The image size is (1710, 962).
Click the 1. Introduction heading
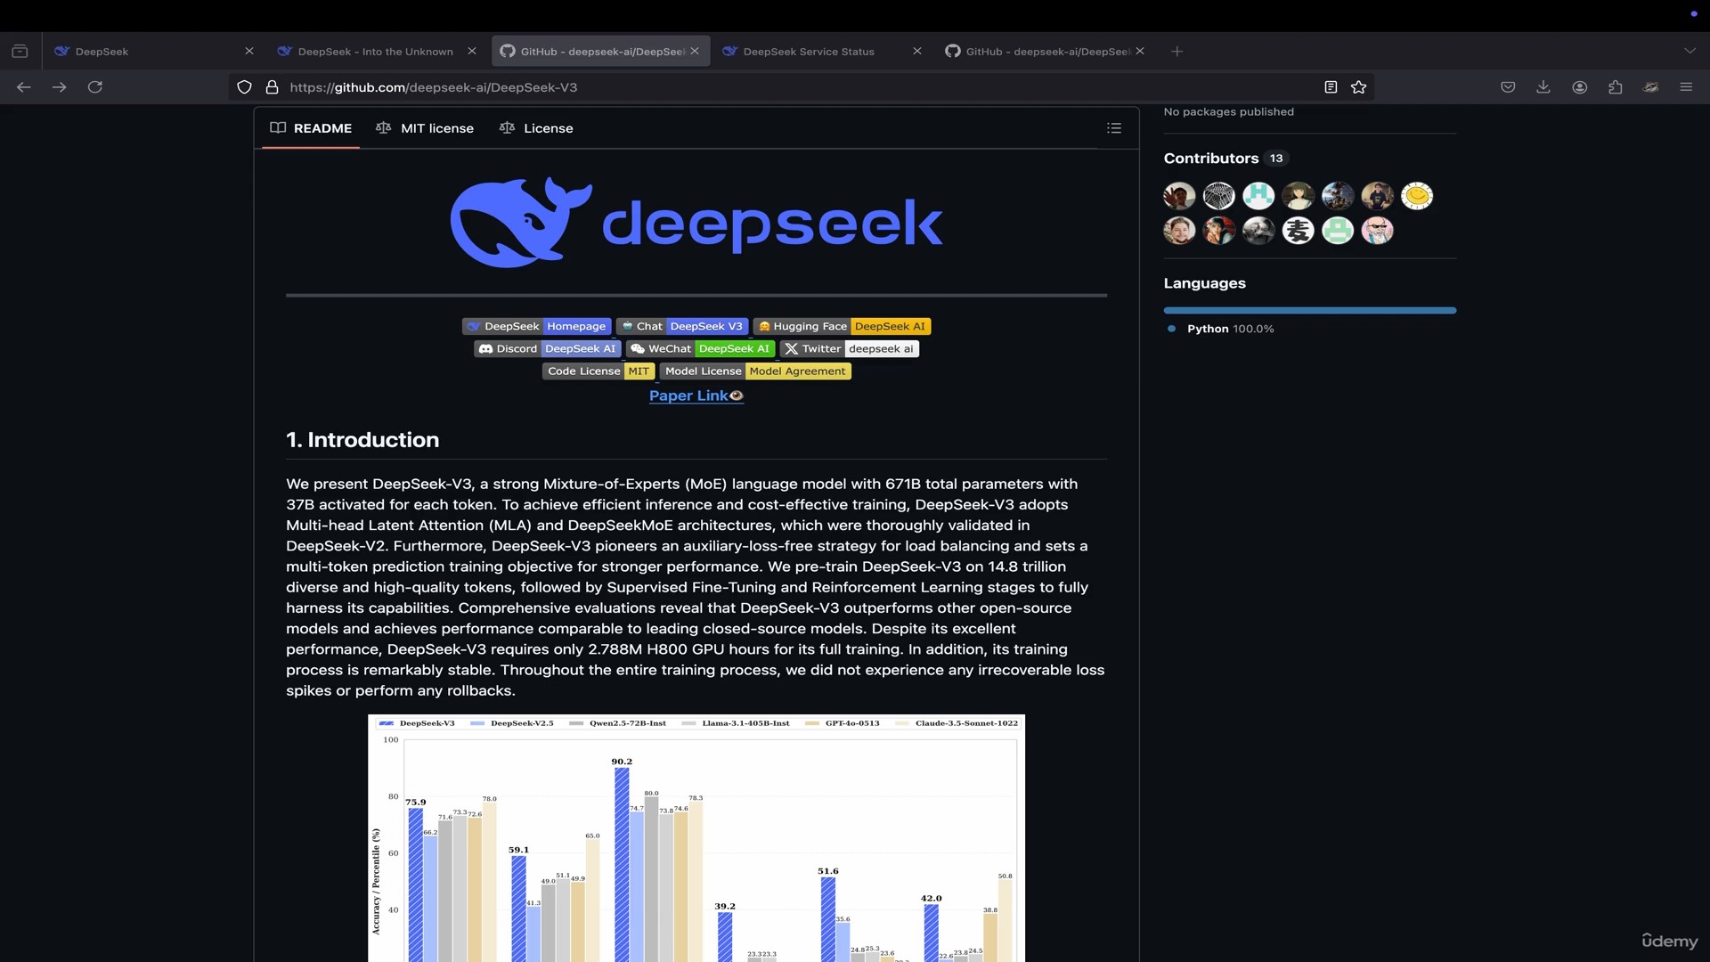point(362,440)
